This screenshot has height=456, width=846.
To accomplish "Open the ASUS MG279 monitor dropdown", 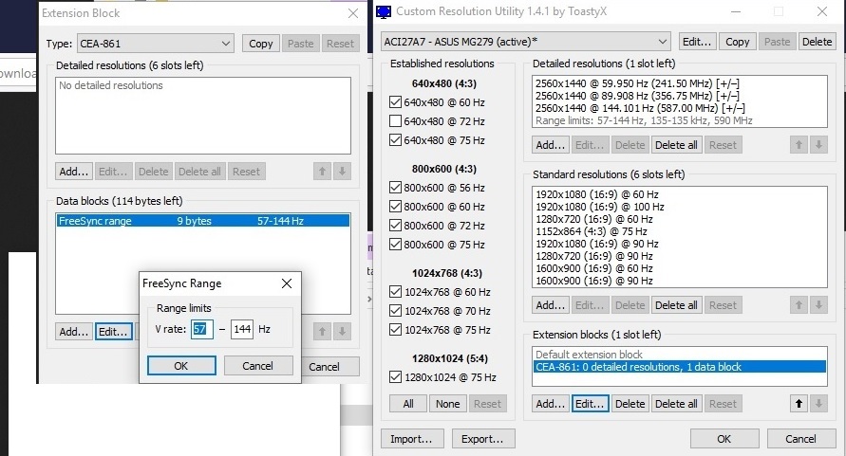I will click(525, 42).
